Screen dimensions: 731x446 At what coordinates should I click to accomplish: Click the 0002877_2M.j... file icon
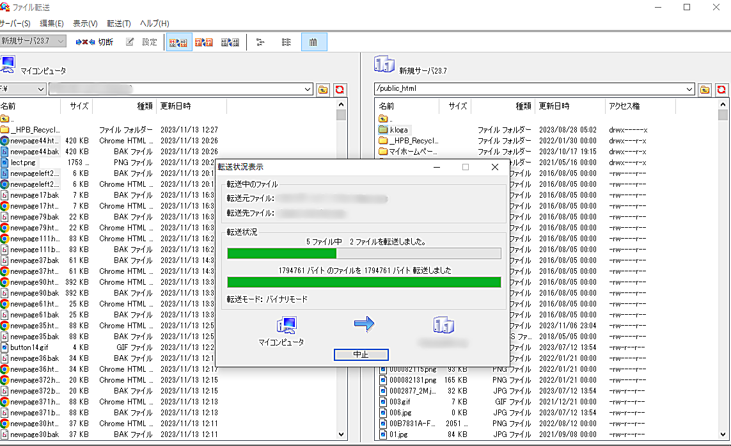[383, 391]
